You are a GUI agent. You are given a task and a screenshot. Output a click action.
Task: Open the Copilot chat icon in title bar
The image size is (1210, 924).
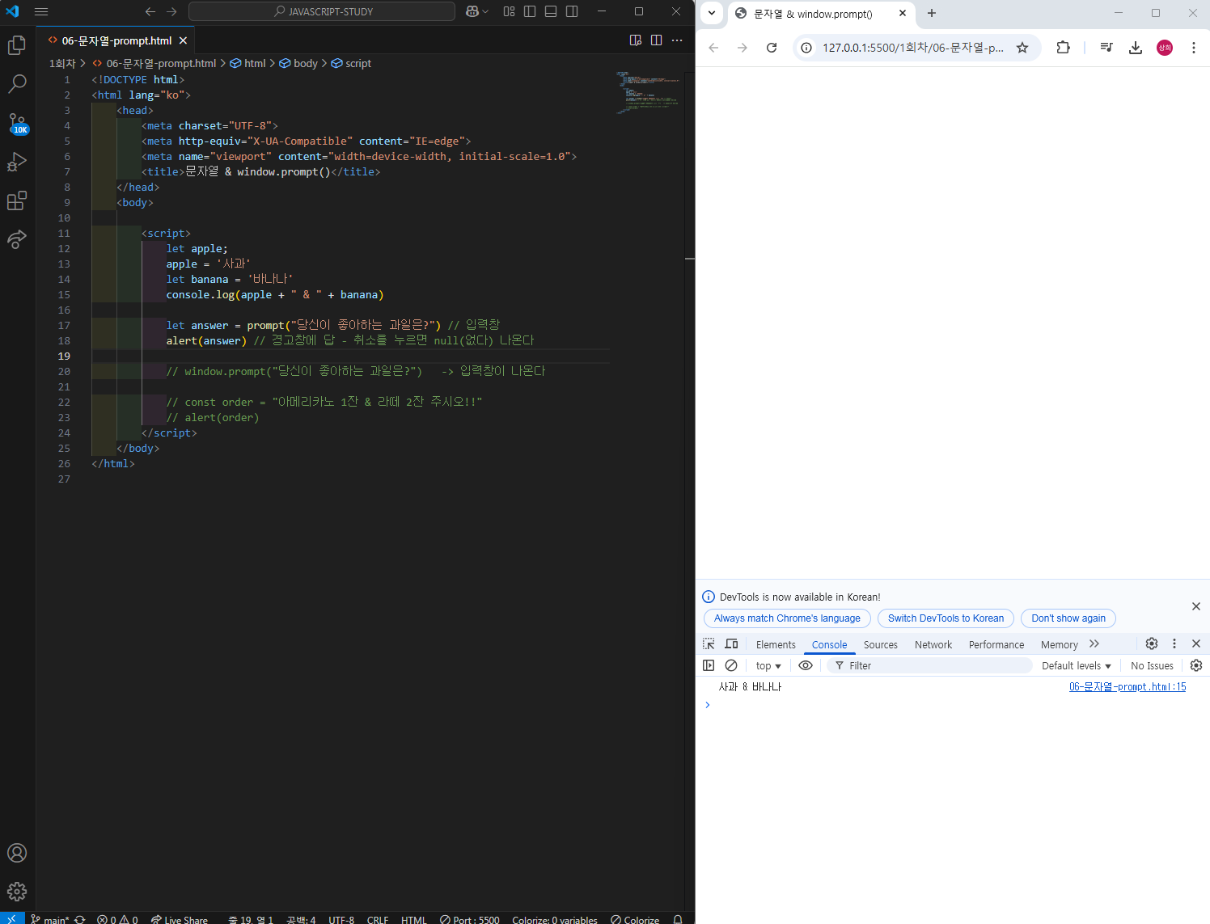(x=472, y=11)
